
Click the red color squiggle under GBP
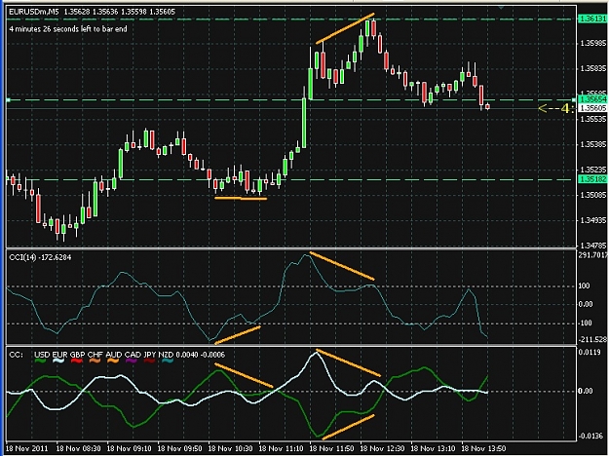pyautogui.click(x=77, y=361)
